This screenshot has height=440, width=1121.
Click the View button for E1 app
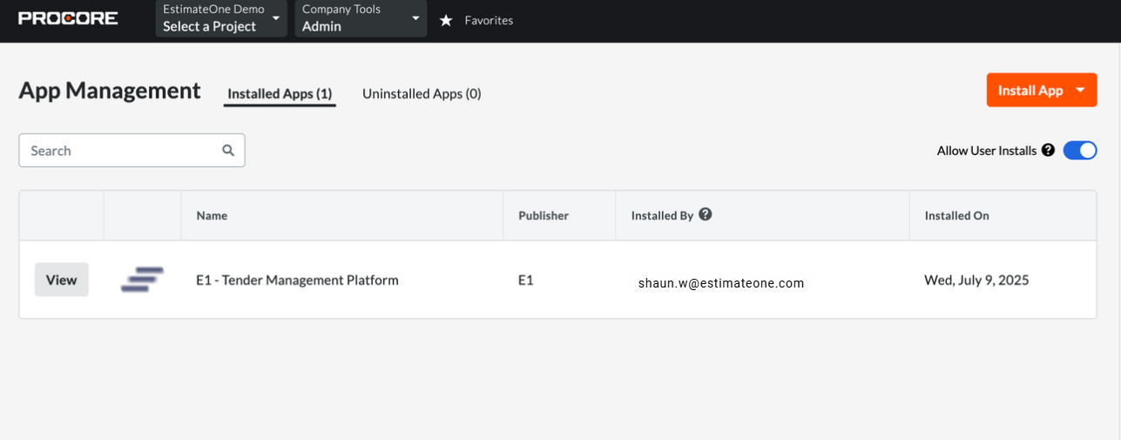click(62, 280)
